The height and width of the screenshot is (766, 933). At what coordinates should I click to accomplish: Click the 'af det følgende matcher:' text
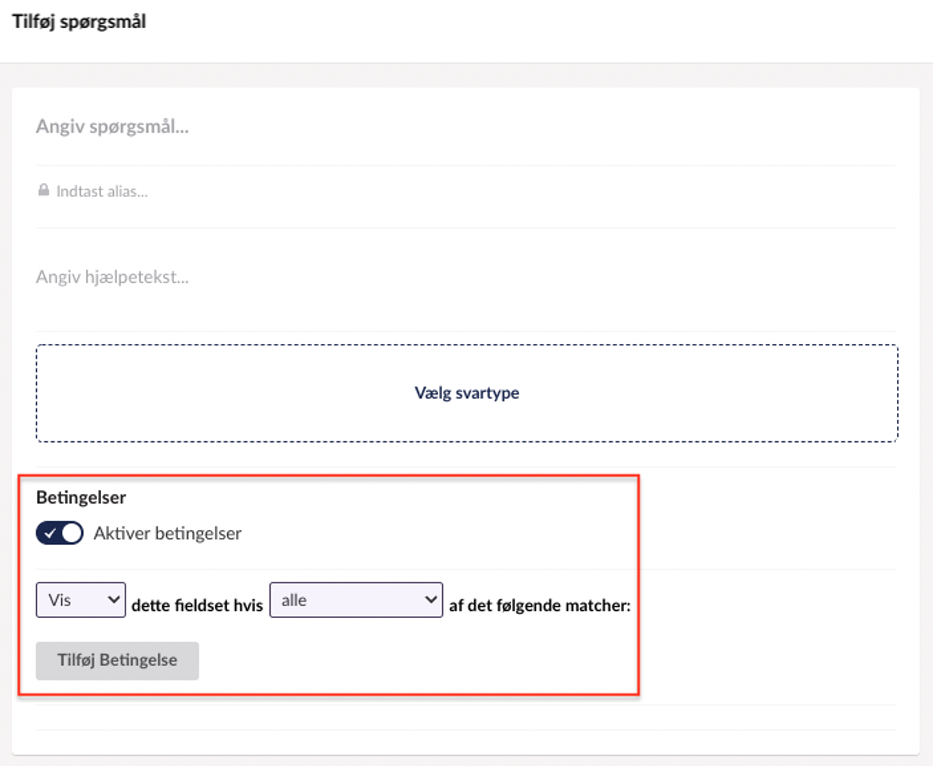point(539,605)
